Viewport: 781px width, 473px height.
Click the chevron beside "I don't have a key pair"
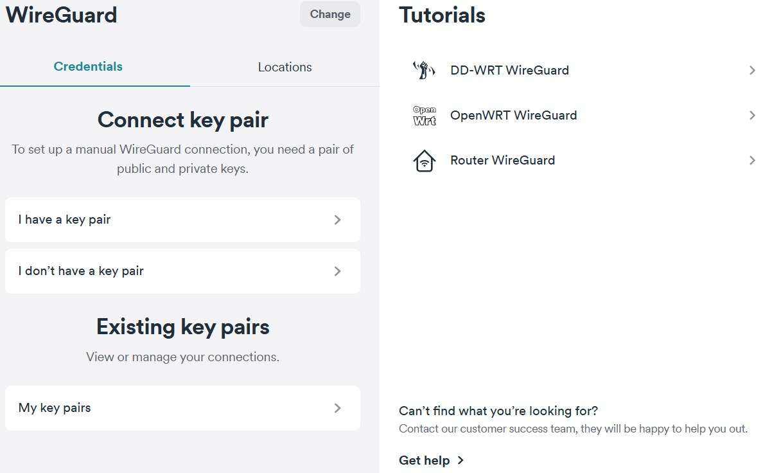coord(338,271)
